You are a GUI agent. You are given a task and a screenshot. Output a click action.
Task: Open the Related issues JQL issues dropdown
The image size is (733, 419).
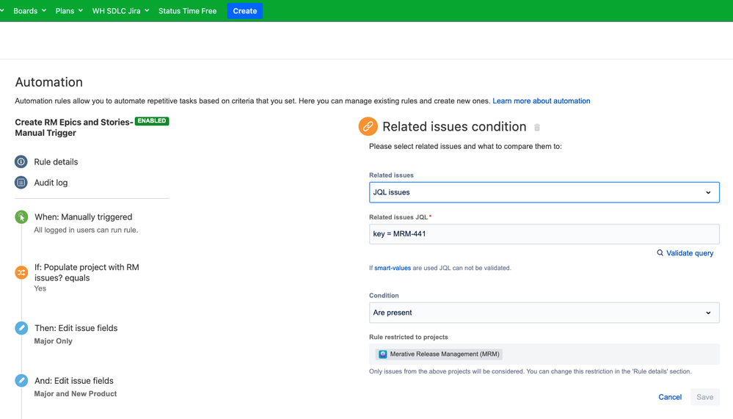point(544,192)
